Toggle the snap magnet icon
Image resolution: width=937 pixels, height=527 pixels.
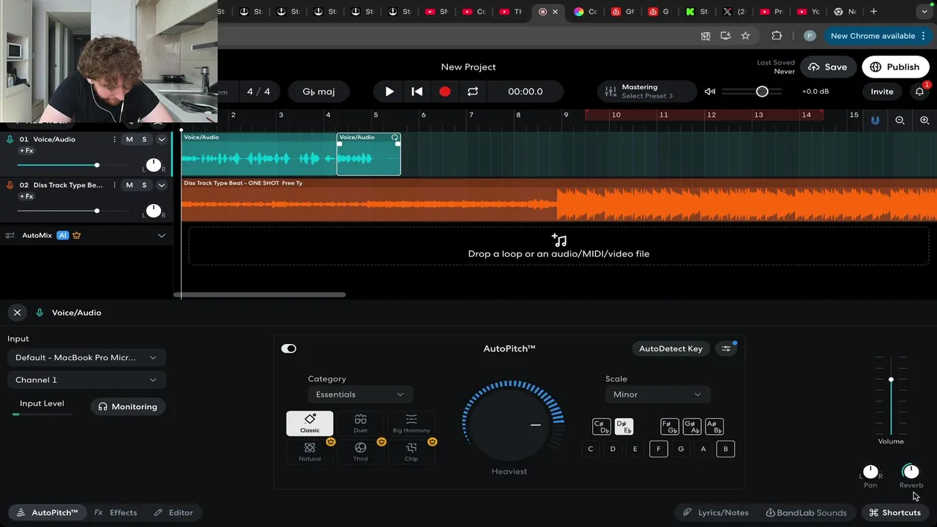(875, 120)
